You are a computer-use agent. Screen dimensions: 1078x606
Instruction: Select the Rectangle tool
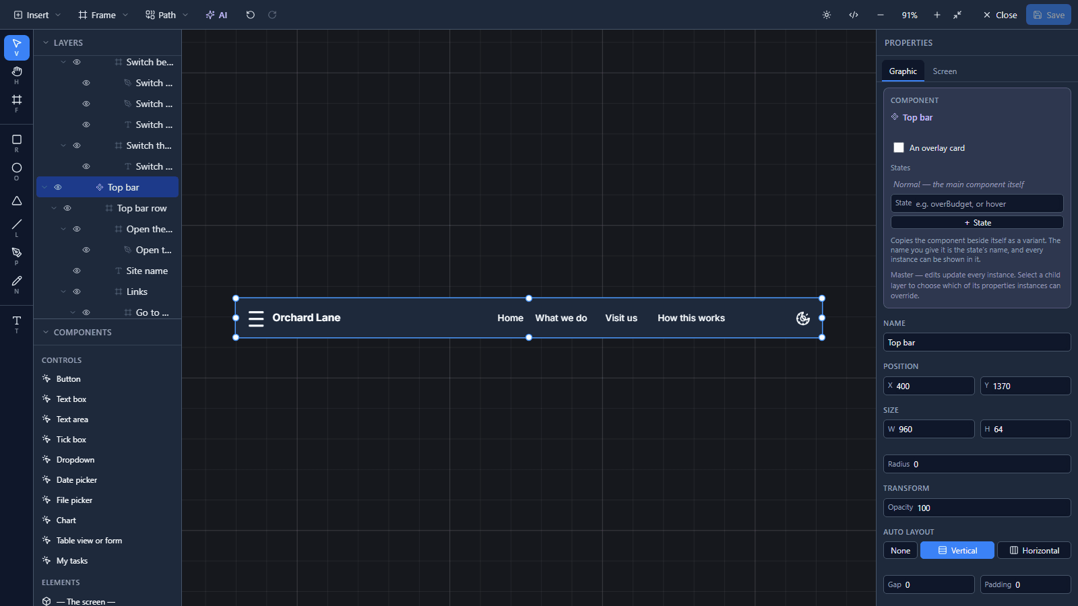click(17, 143)
